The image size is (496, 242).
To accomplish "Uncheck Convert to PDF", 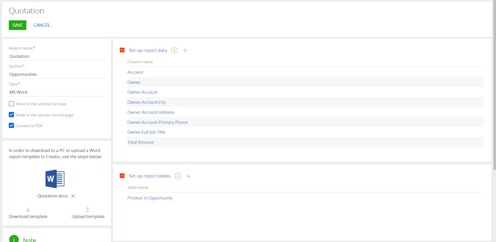I will tap(11, 126).
